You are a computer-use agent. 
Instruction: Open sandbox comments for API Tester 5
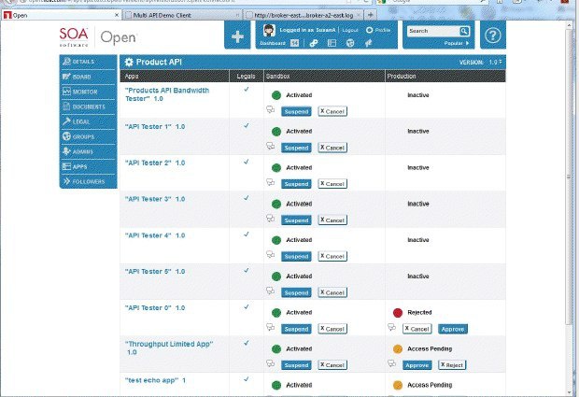pyautogui.click(x=270, y=291)
